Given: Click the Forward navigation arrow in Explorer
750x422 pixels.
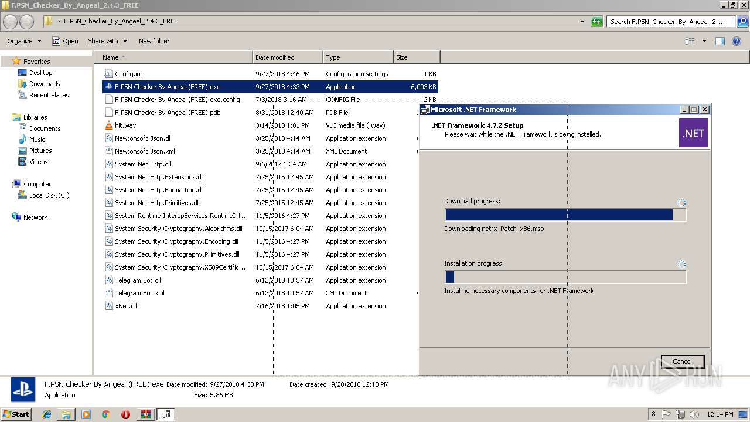Looking at the screenshot, I should [x=26, y=22].
